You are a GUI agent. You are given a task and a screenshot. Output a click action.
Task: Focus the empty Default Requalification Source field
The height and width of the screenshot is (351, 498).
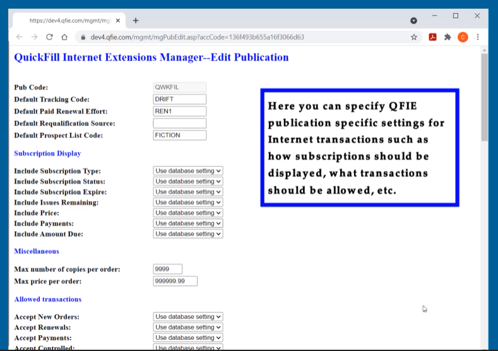coord(179,124)
